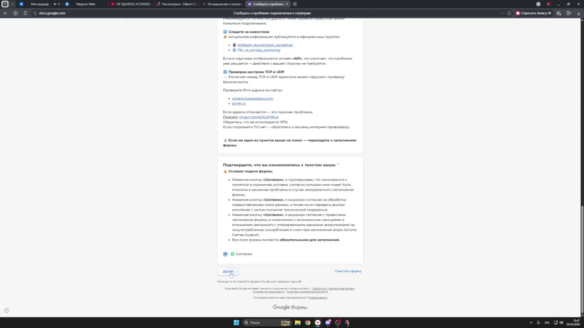Image resolution: width=584 pixels, height=328 pixels.
Task: Switch to the Telegram Web tab
Action: (85, 4)
